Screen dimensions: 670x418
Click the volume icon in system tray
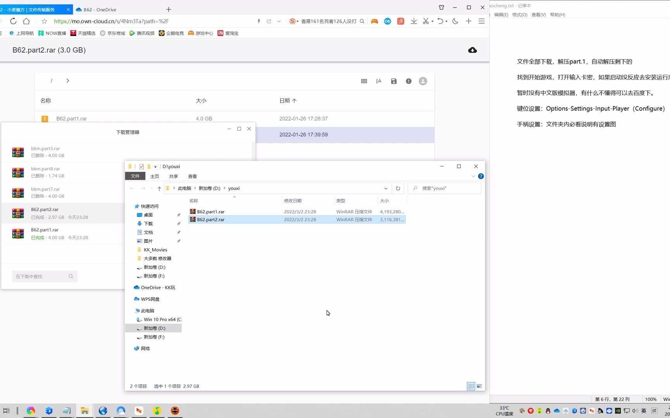tap(635, 411)
